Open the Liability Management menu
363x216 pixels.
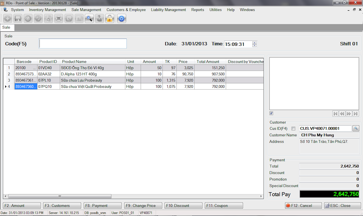(x=168, y=10)
